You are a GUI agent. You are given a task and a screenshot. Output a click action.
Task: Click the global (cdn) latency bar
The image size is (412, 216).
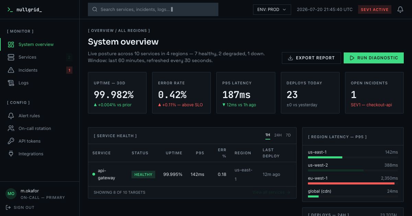tap(353, 196)
